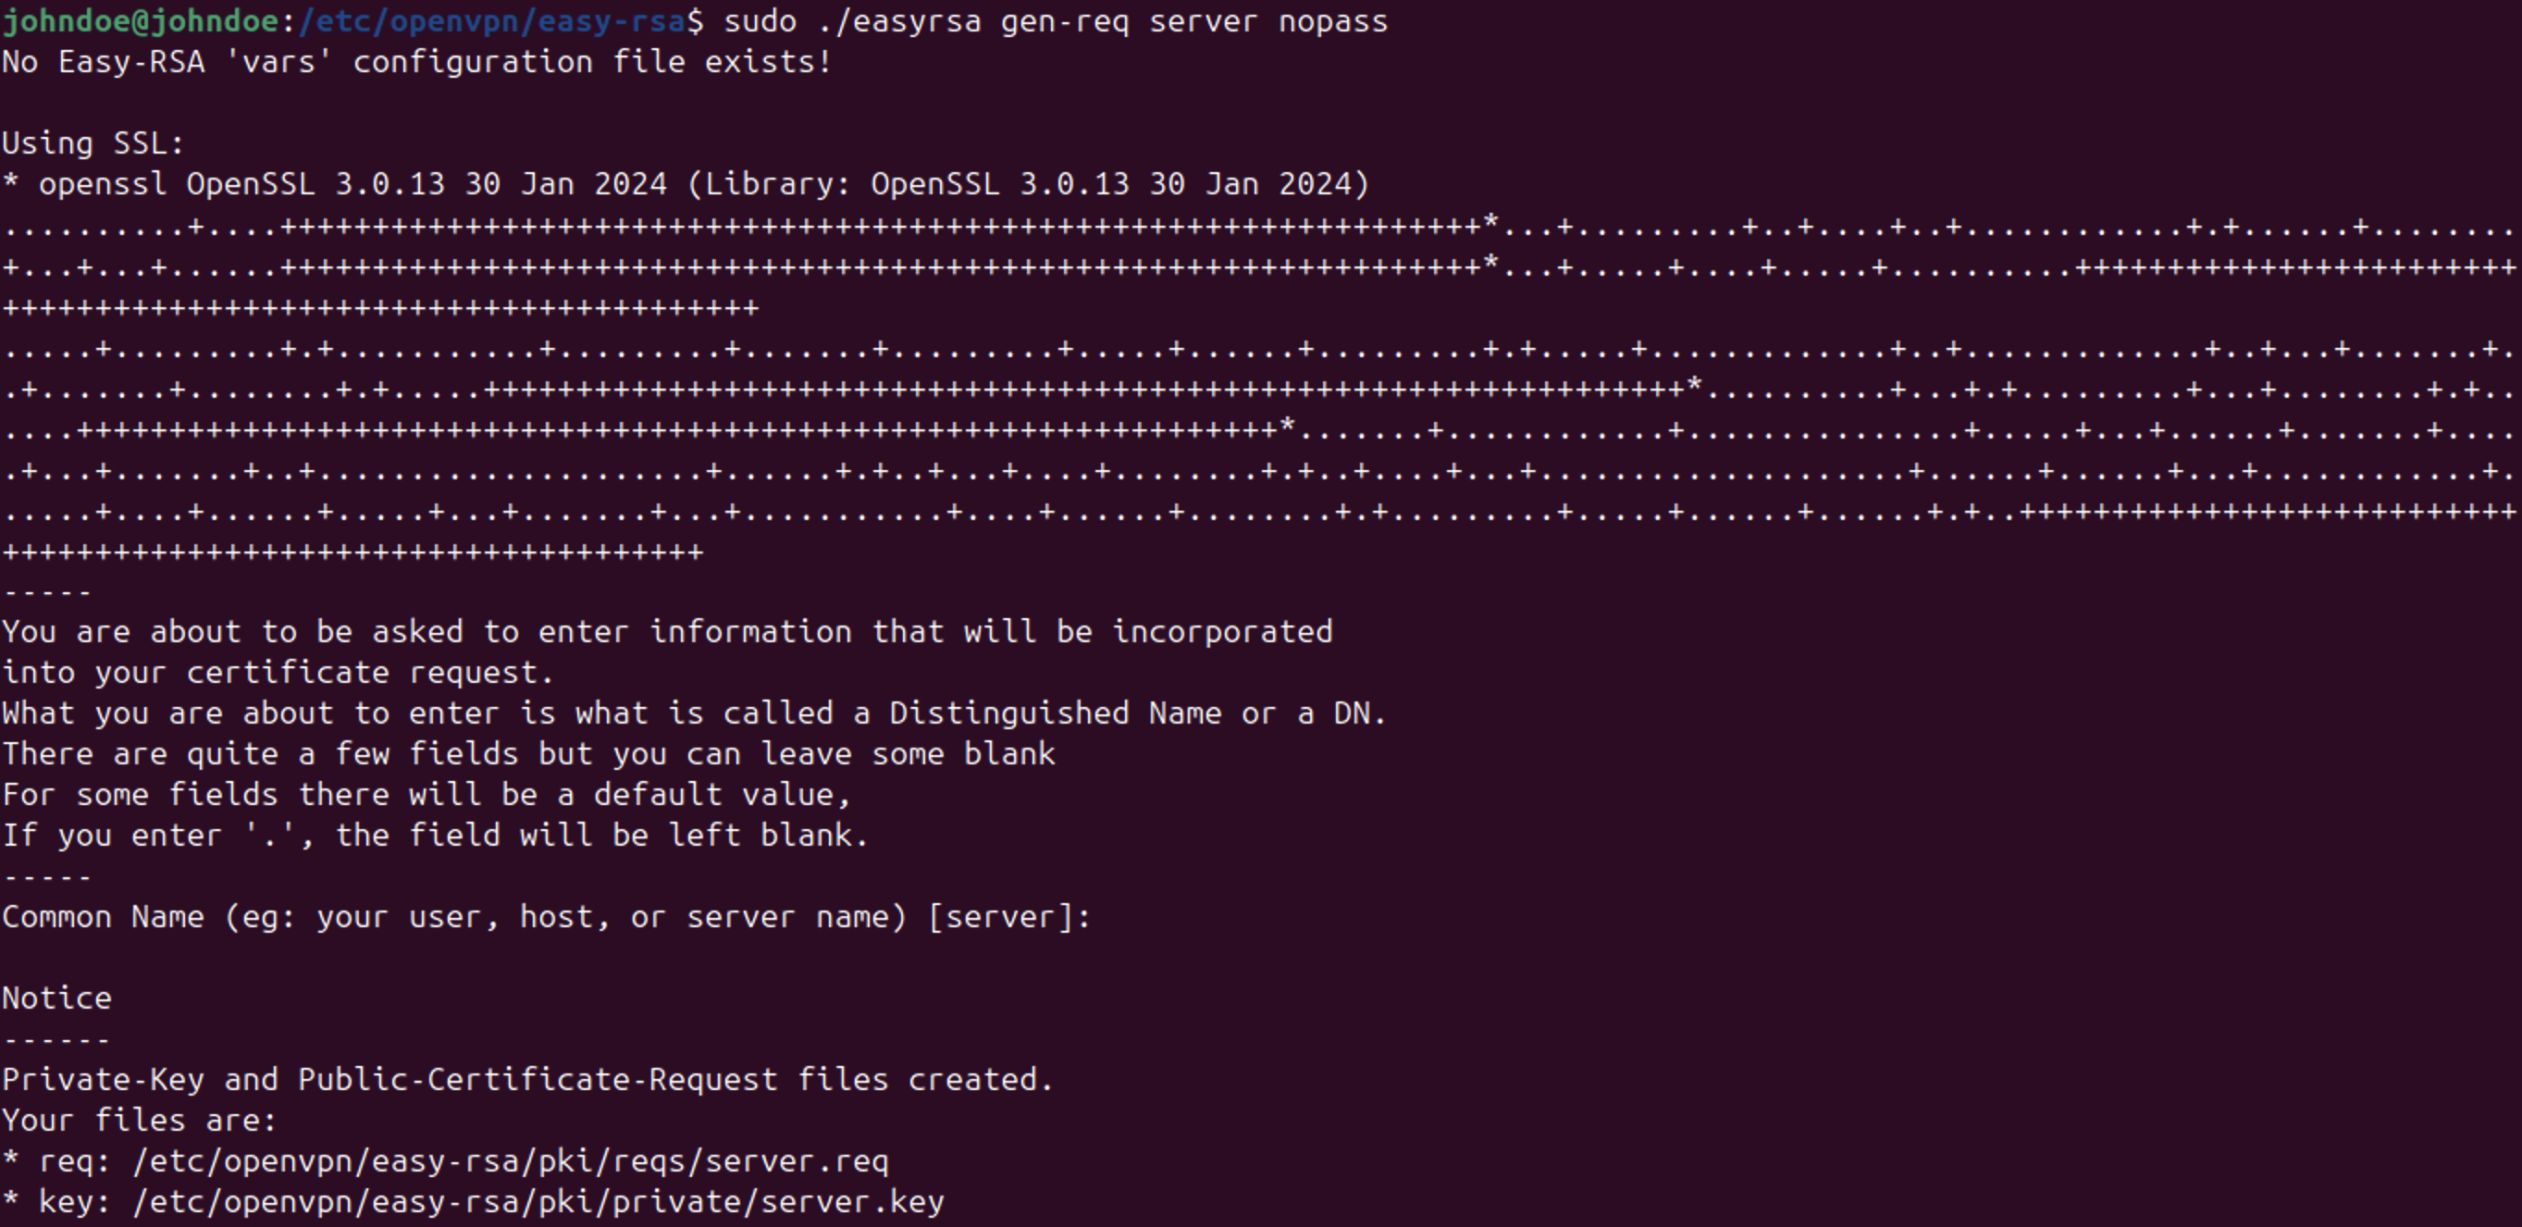Click 'Private-Key and Public-Certificate-Request files created.' line
Screen dimensions: 2522x1227
pos(527,1080)
